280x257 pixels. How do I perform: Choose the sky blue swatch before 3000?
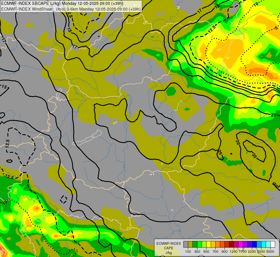(x=259, y=244)
